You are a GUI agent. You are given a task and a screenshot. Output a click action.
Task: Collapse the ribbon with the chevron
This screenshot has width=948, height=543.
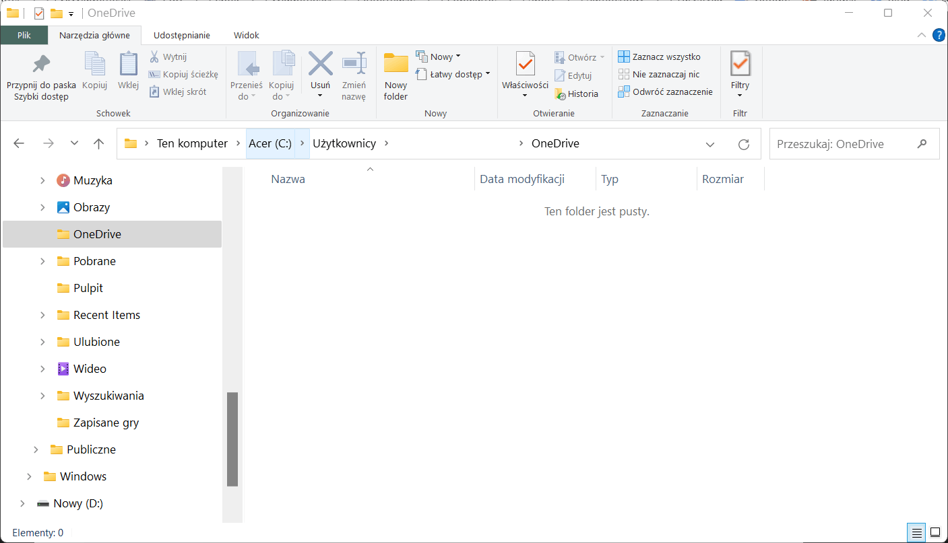(922, 35)
